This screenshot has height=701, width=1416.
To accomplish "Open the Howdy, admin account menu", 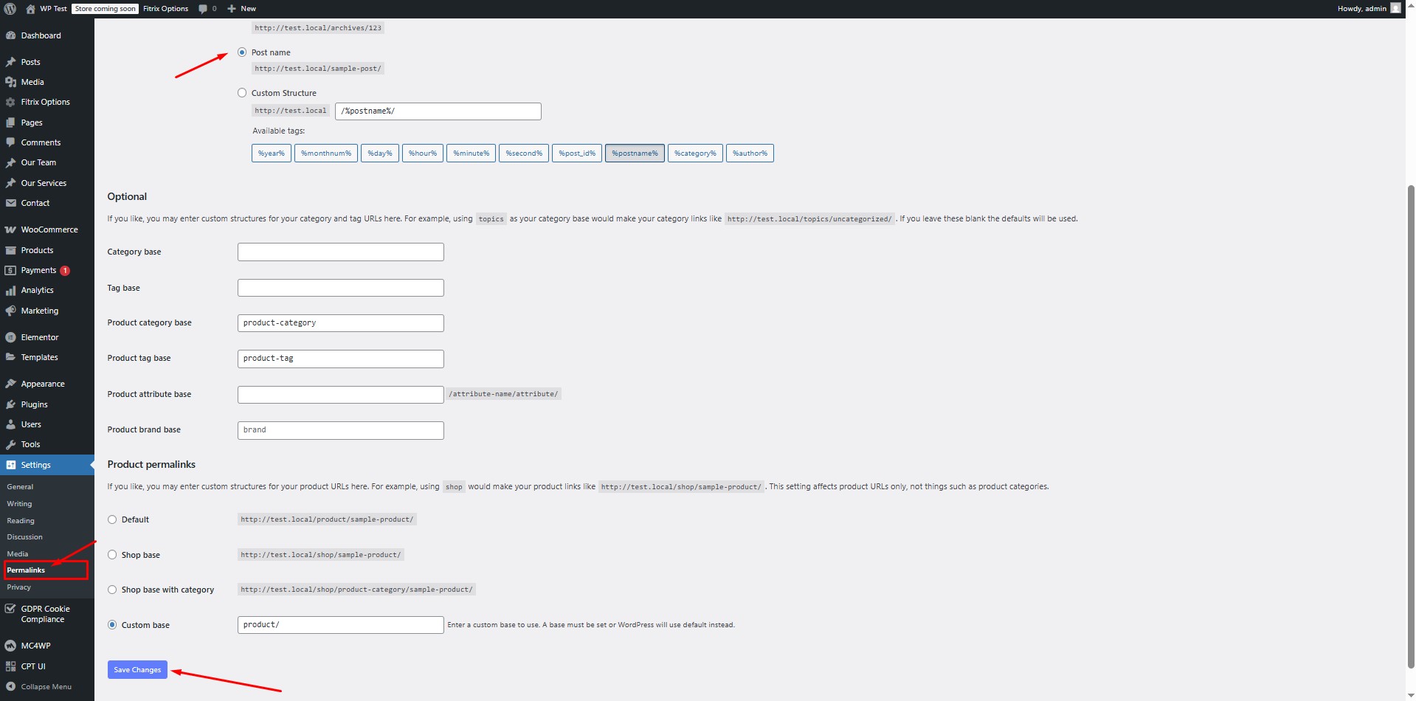I will (x=1367, y=9).
